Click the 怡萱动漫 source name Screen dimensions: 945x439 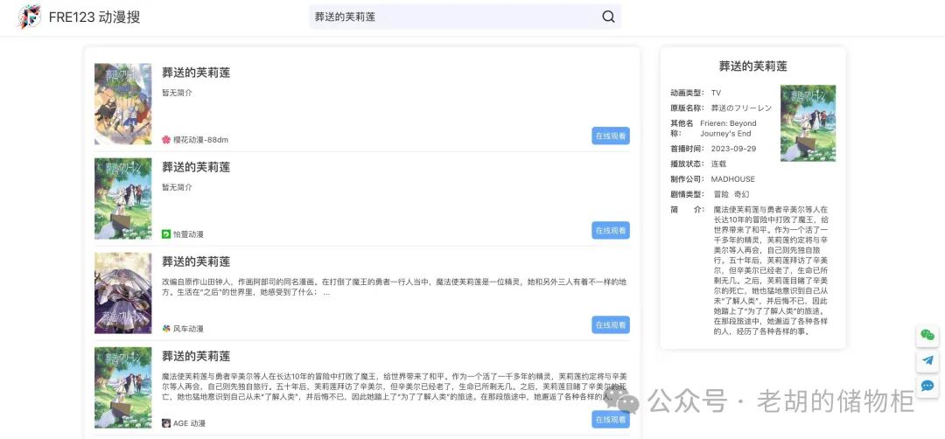click(x=189, y=234)
